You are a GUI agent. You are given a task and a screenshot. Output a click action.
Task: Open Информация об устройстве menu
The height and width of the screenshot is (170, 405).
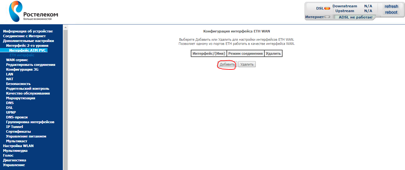[28, 31]
